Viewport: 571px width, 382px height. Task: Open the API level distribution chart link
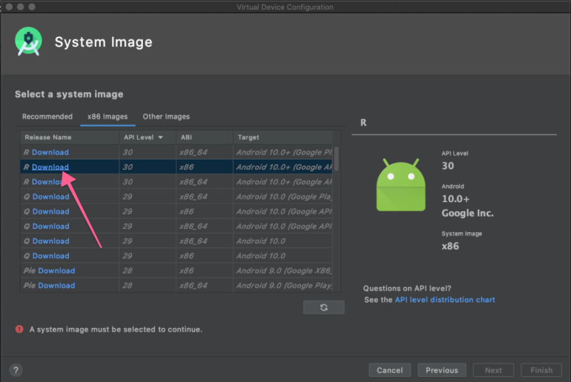click(x=445, y=300)
